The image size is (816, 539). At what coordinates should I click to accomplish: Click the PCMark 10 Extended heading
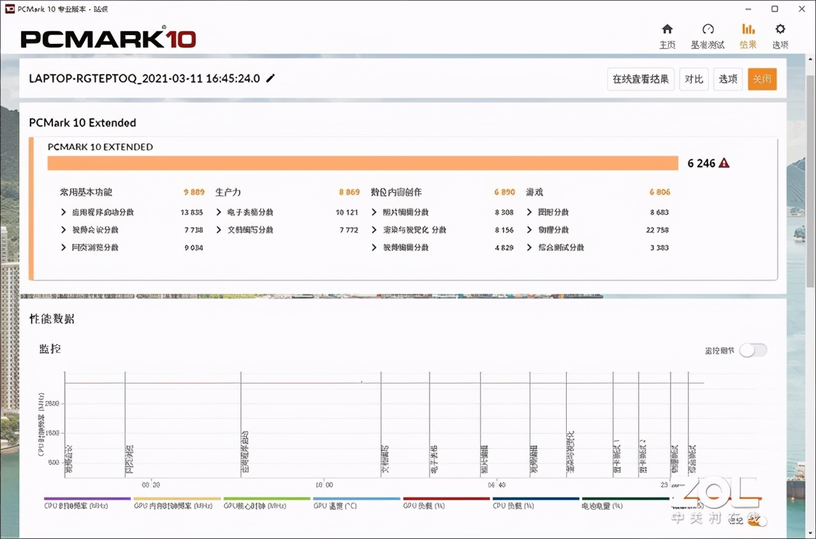coord(83,122)
